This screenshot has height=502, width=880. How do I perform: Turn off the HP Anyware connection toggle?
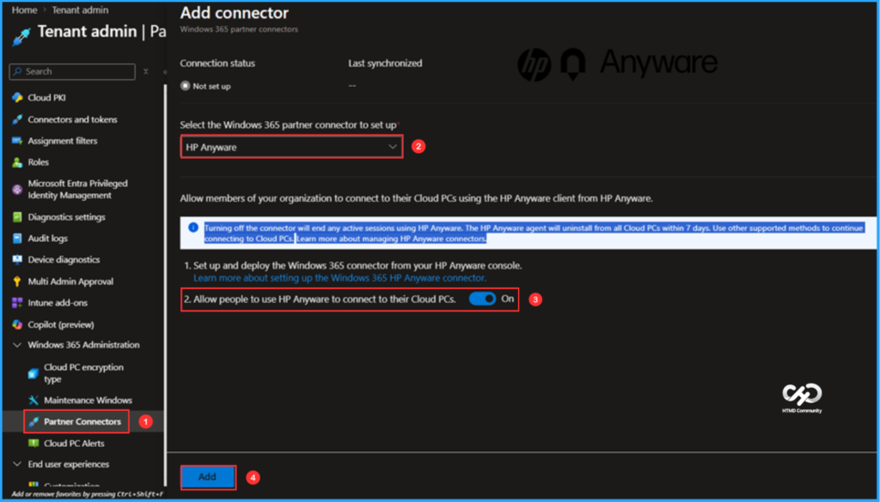[484, 299]
